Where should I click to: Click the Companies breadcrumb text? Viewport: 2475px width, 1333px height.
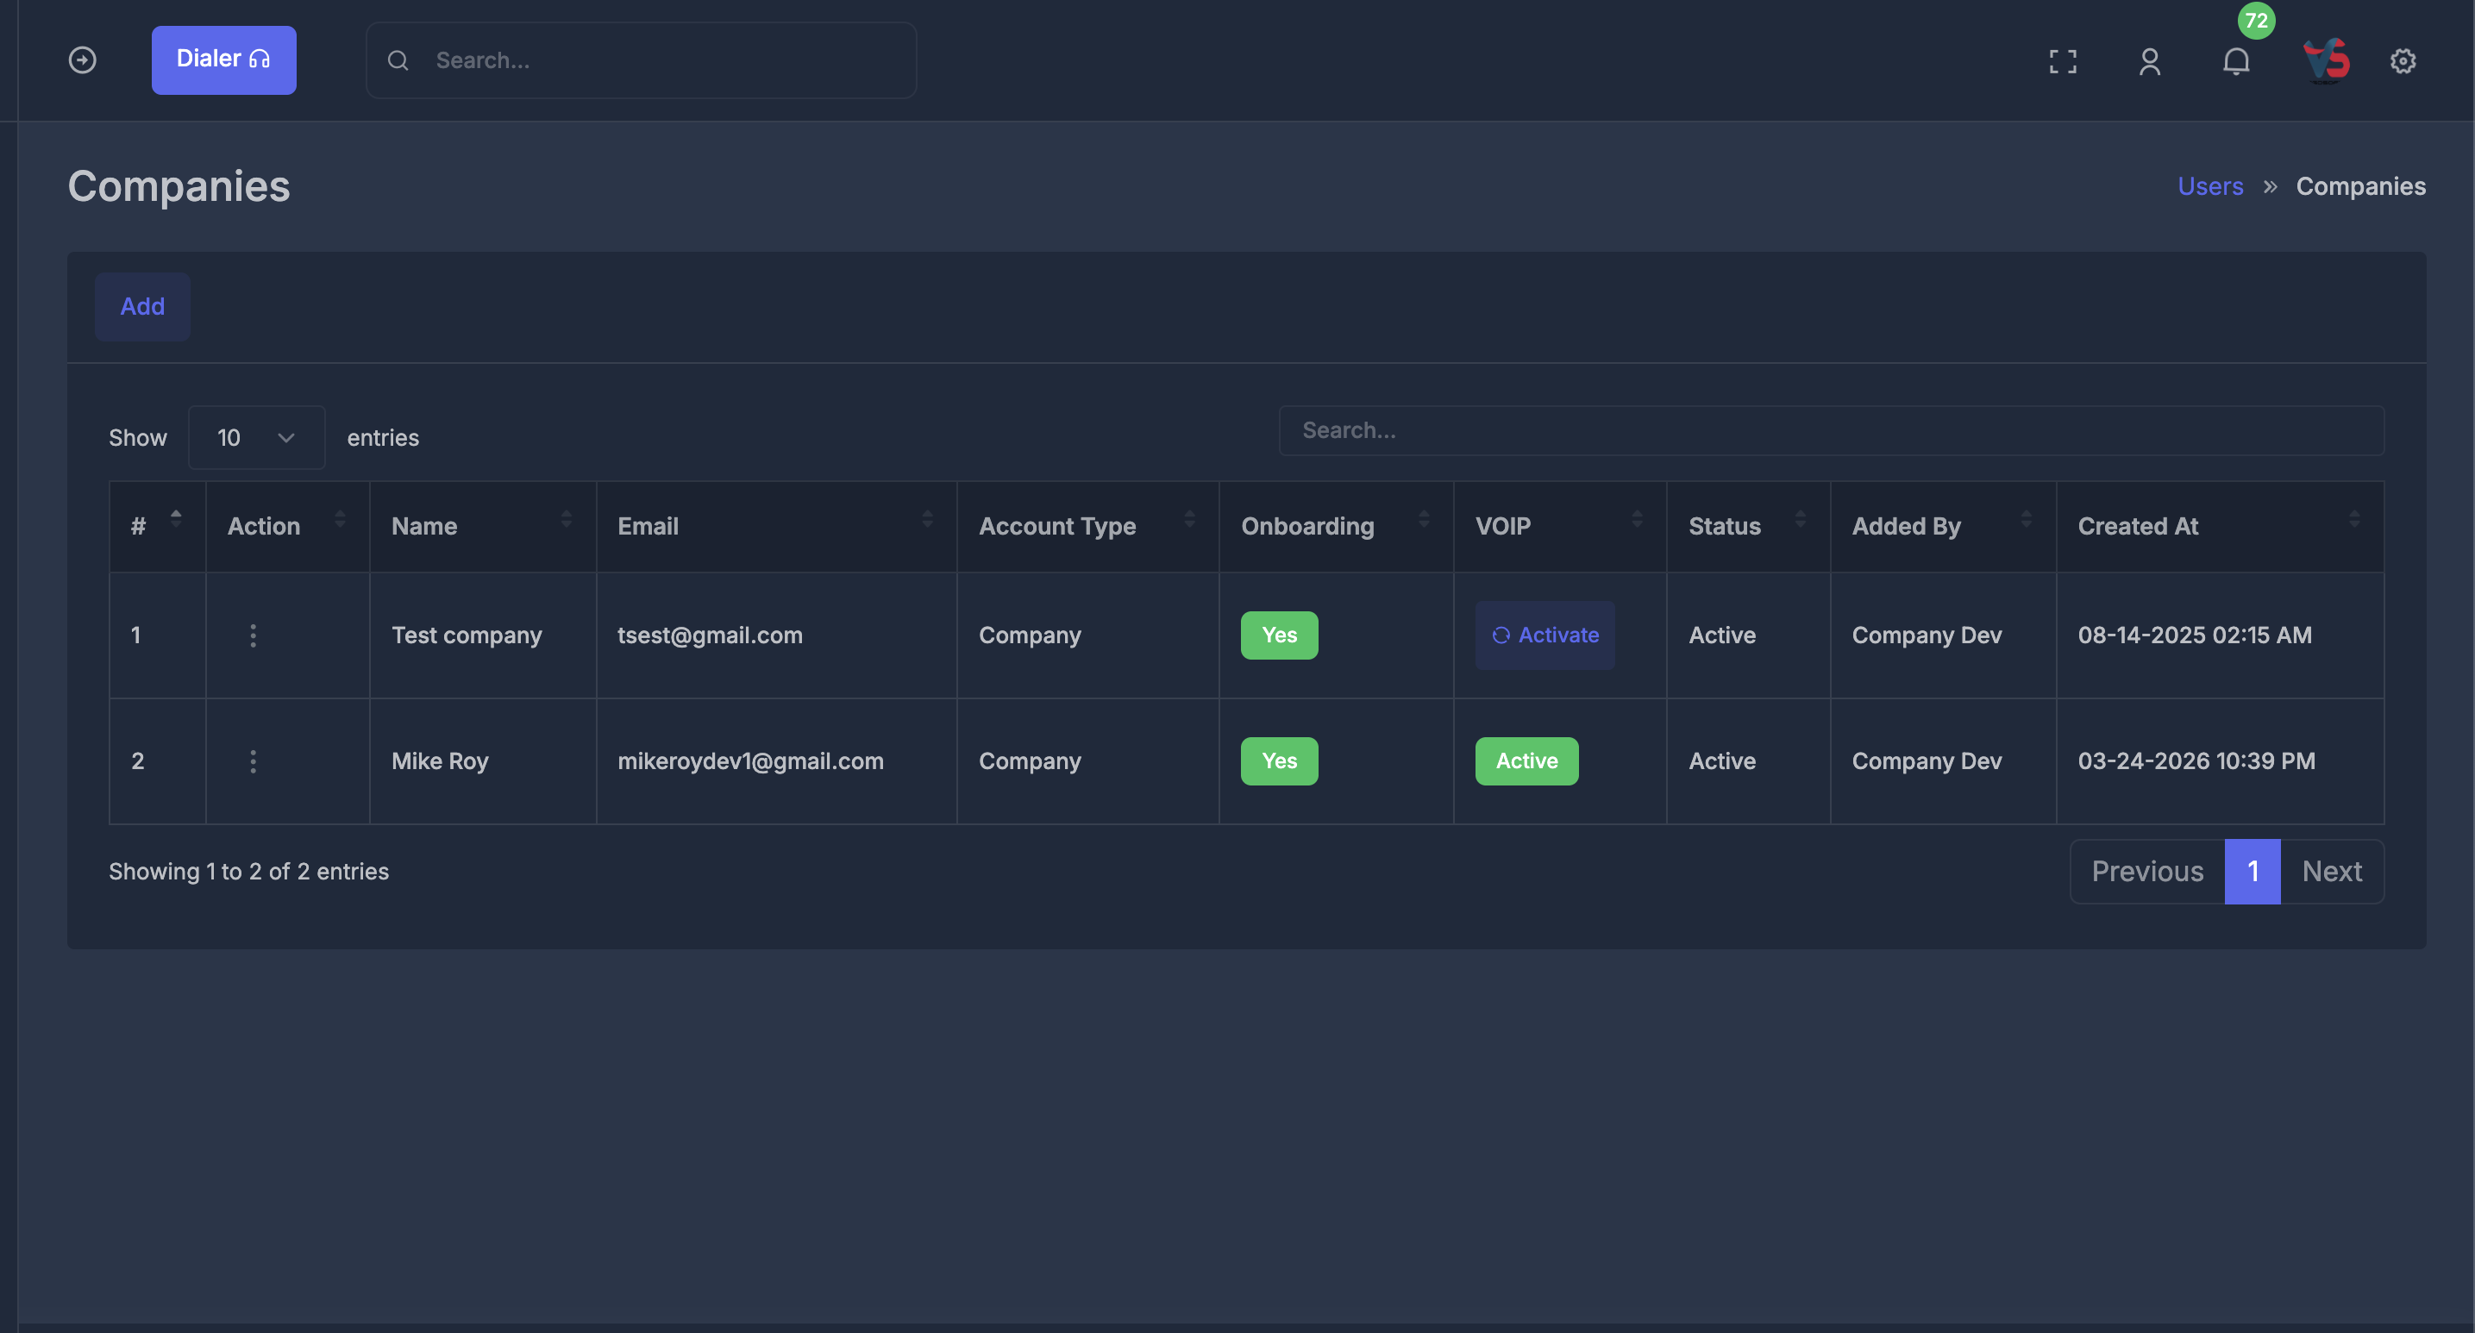(x=2360, y=185)
